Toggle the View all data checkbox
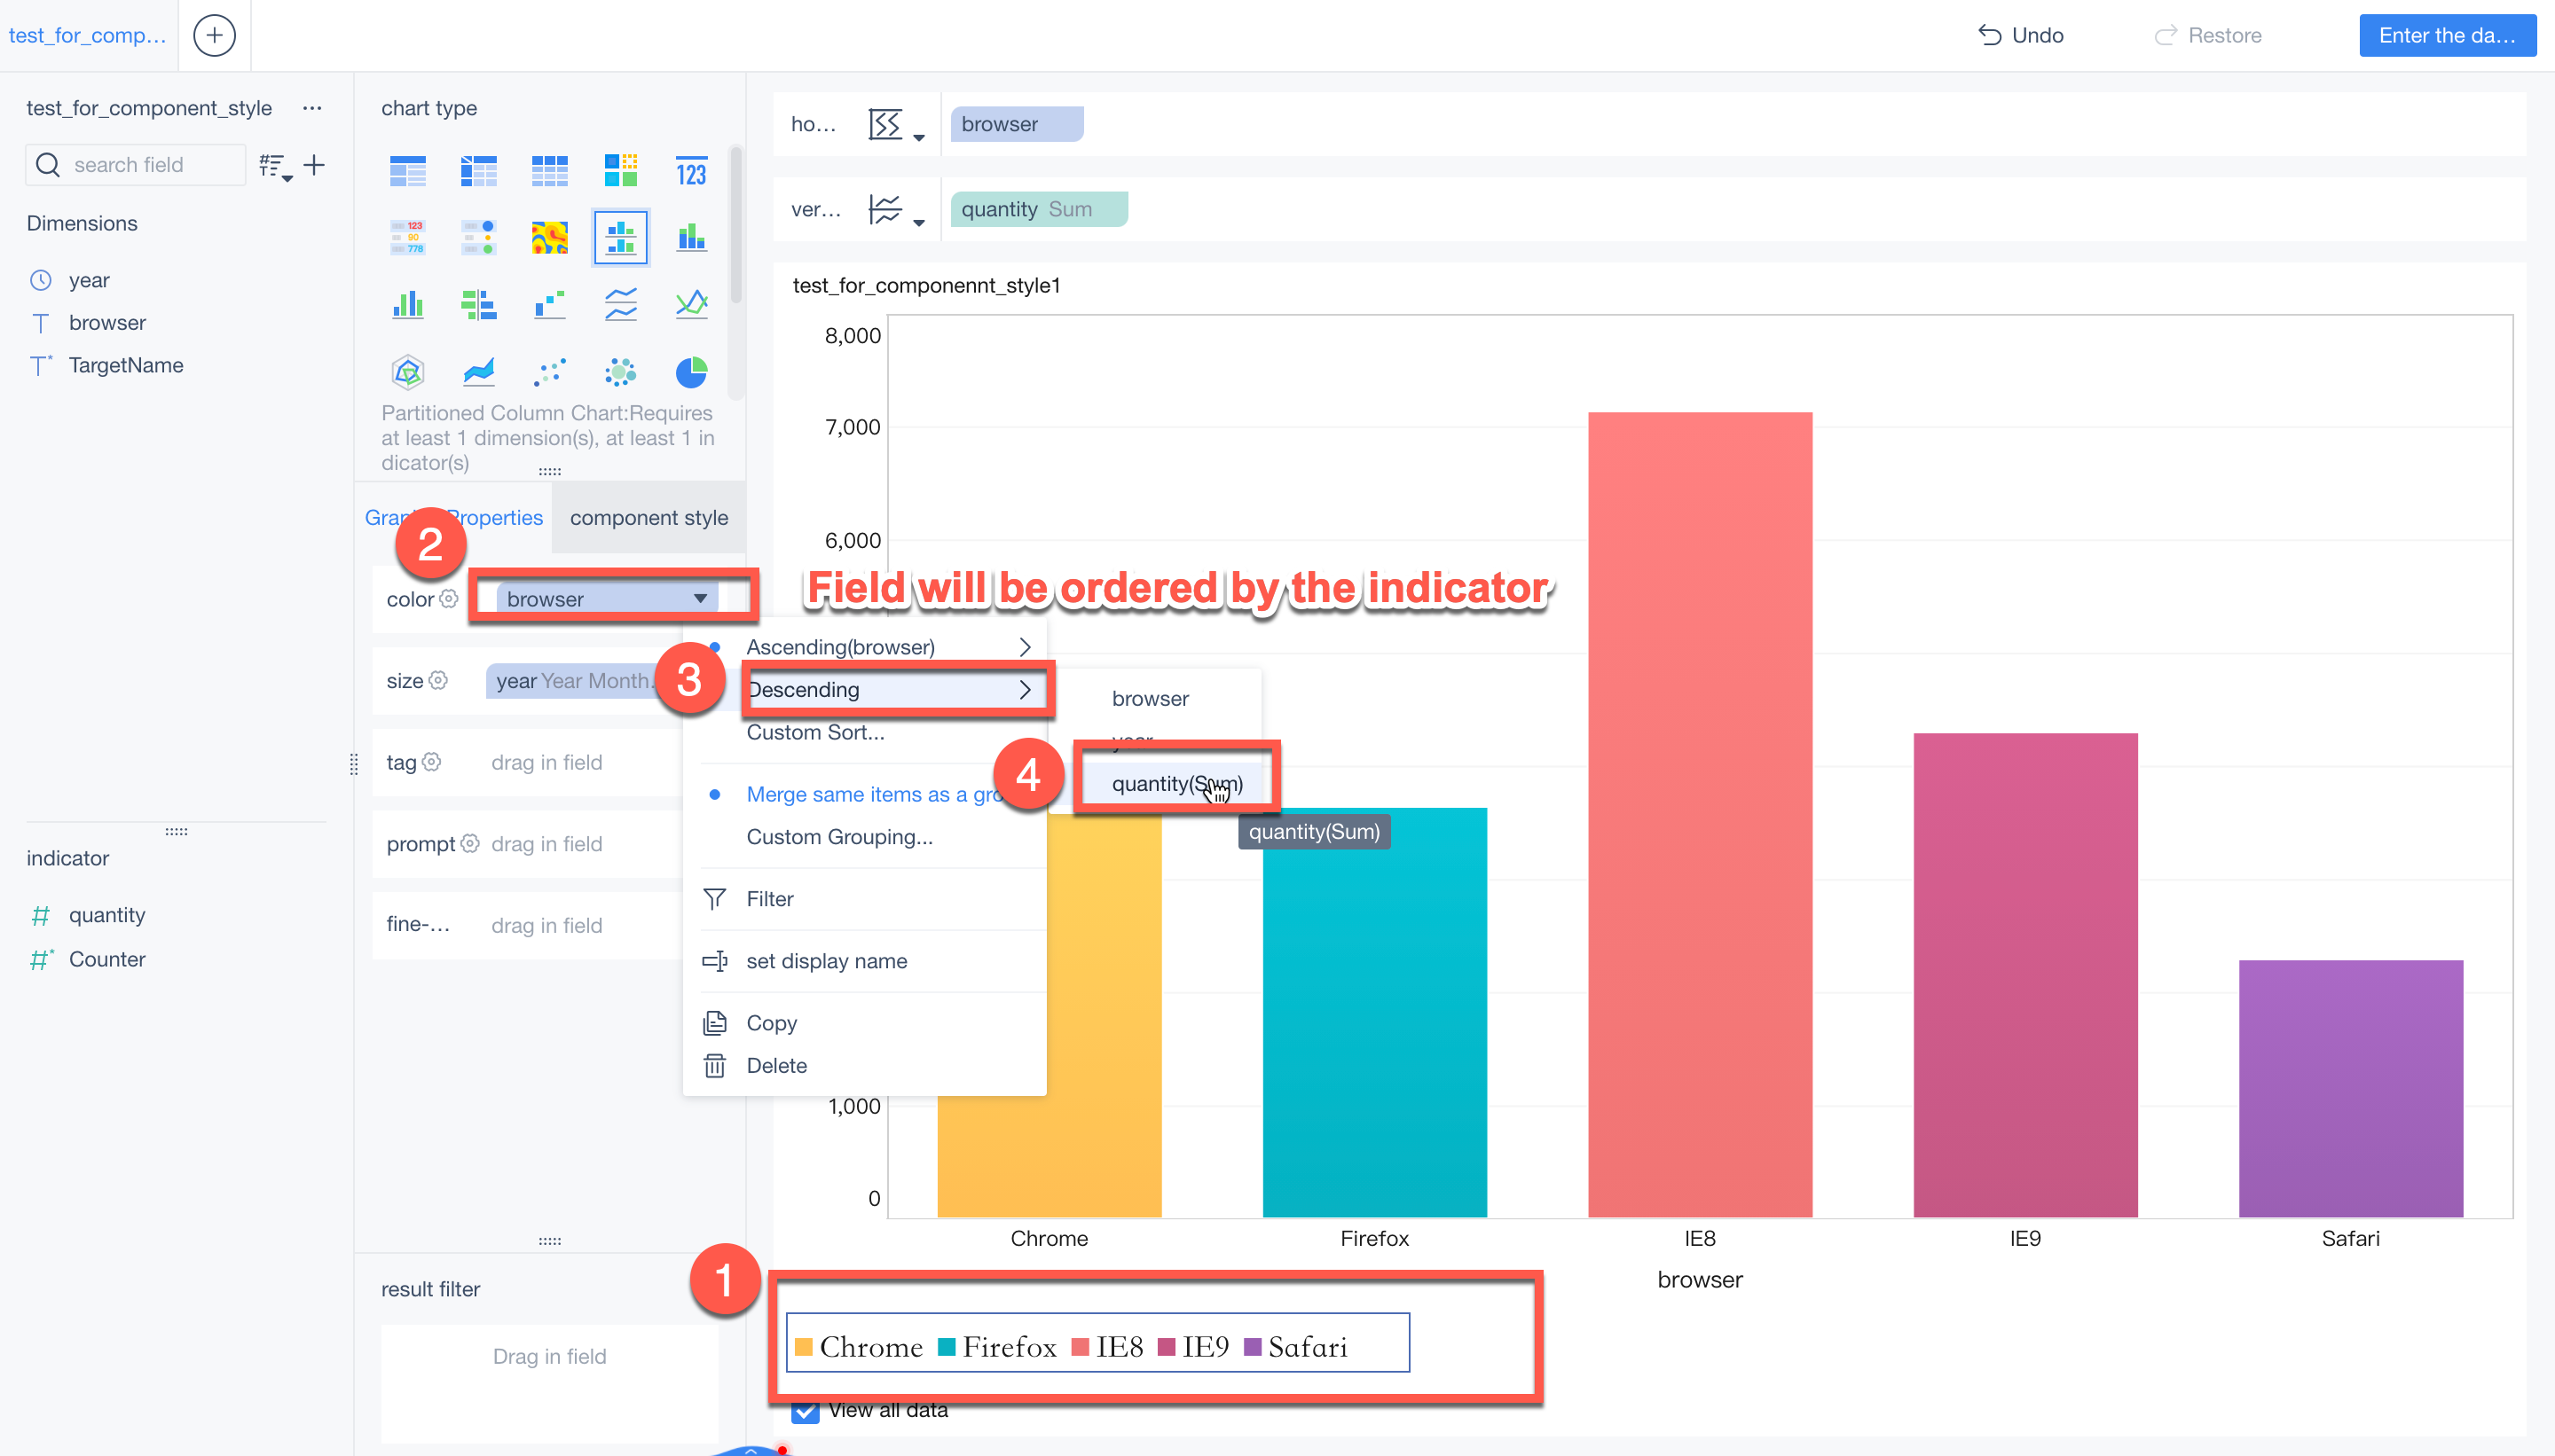Screen dimensions: 2555x1456 (x=806, y=1410)
